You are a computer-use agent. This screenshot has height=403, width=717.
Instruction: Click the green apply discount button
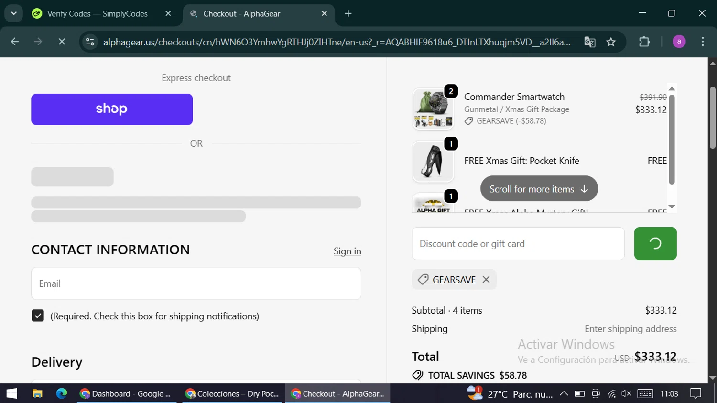coord(655,244)
